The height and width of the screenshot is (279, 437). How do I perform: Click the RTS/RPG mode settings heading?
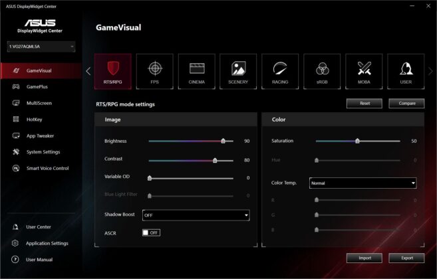[x=126, y=104]
